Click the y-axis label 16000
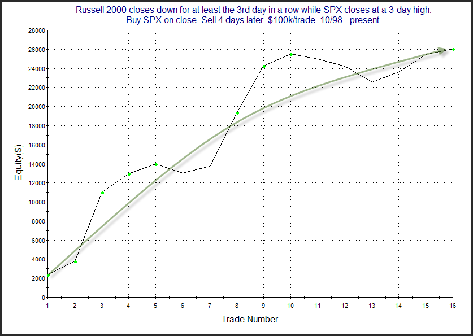This screenshot has height=336, width=473. pyautogui.click(x=36, y=145)
